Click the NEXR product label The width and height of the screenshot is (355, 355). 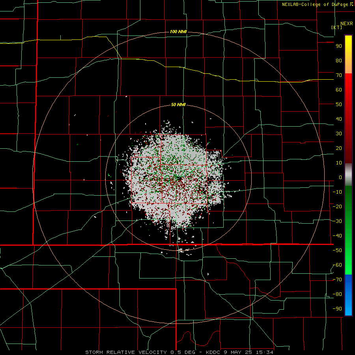(x=347, y=24)
